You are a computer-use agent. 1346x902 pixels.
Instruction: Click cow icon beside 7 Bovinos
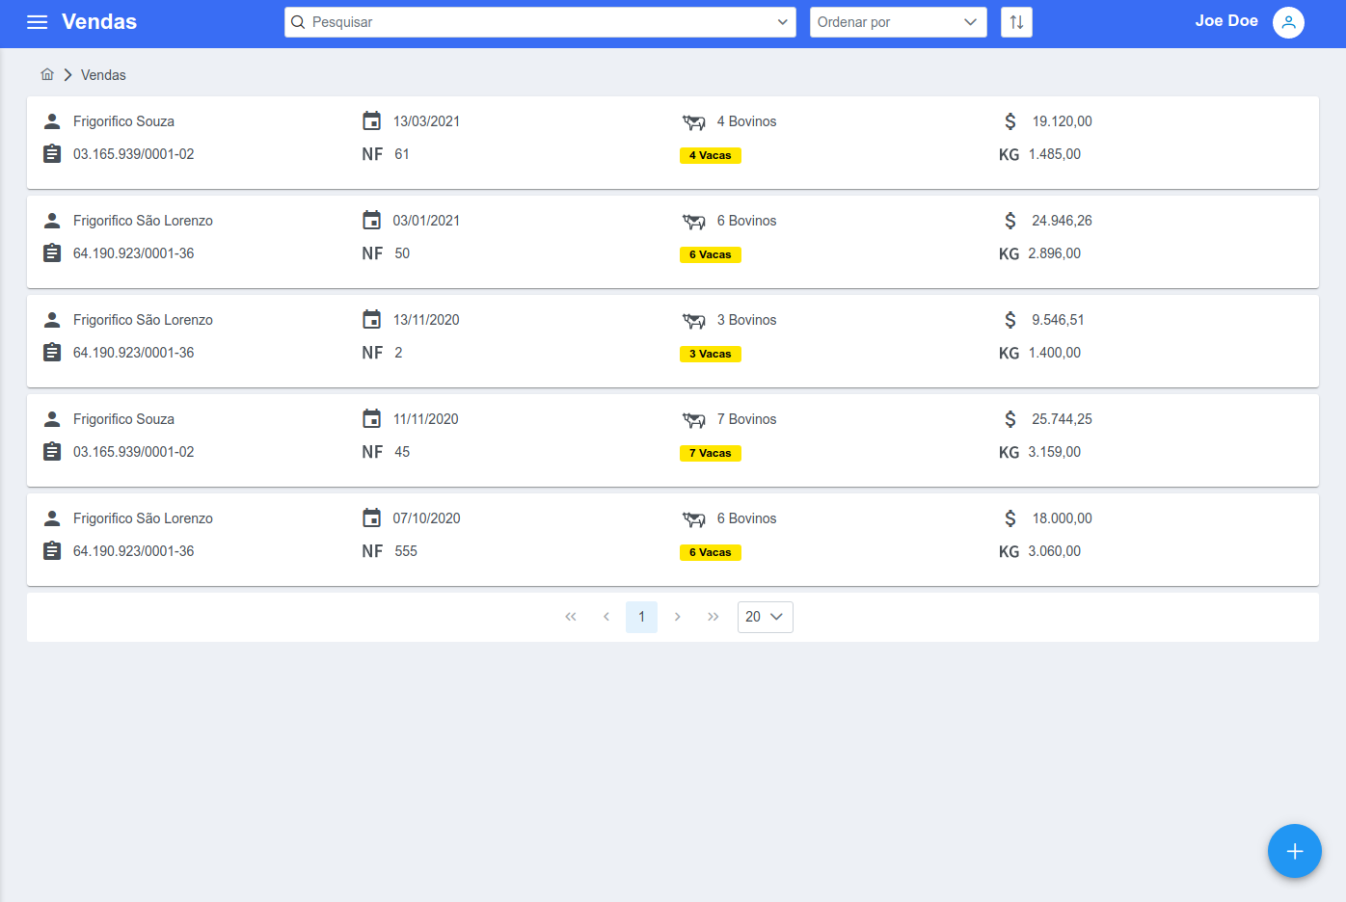pyautogui.click(x=694, y=420)
